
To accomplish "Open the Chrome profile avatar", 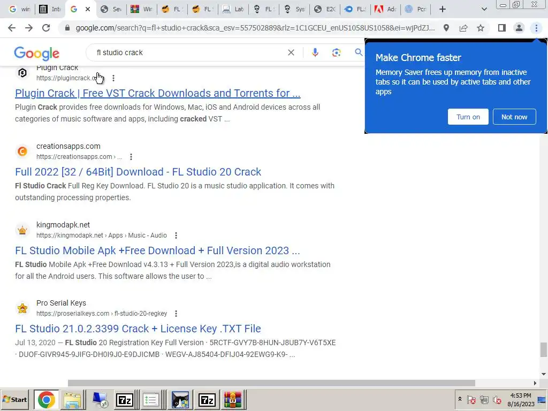I will click(519, 28).
